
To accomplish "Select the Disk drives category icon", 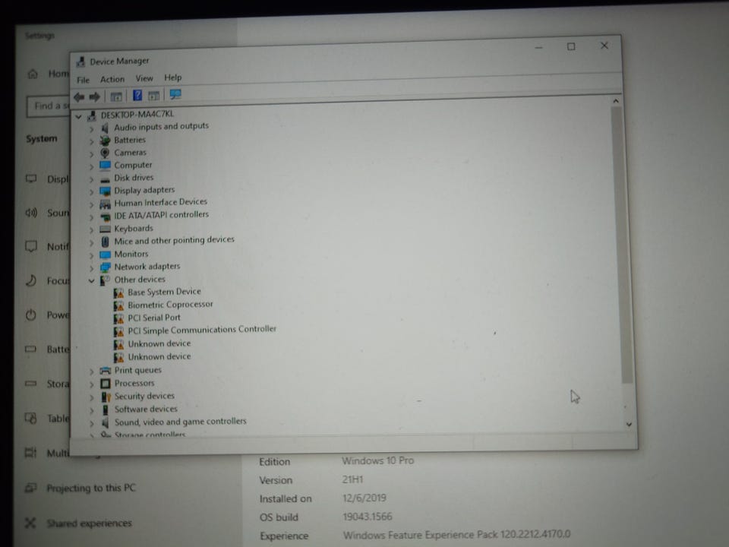I will click(x=105, y=179).
